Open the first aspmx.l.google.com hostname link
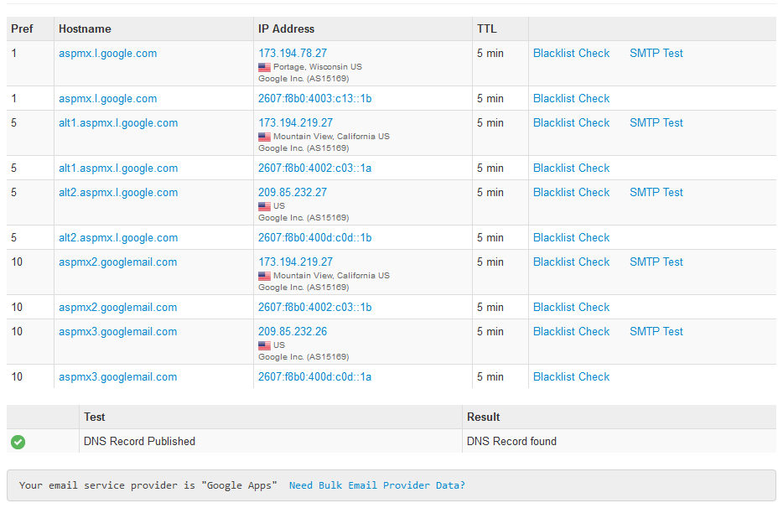The height and width of the screenshot is (508, 783). (x=107, y=54)
